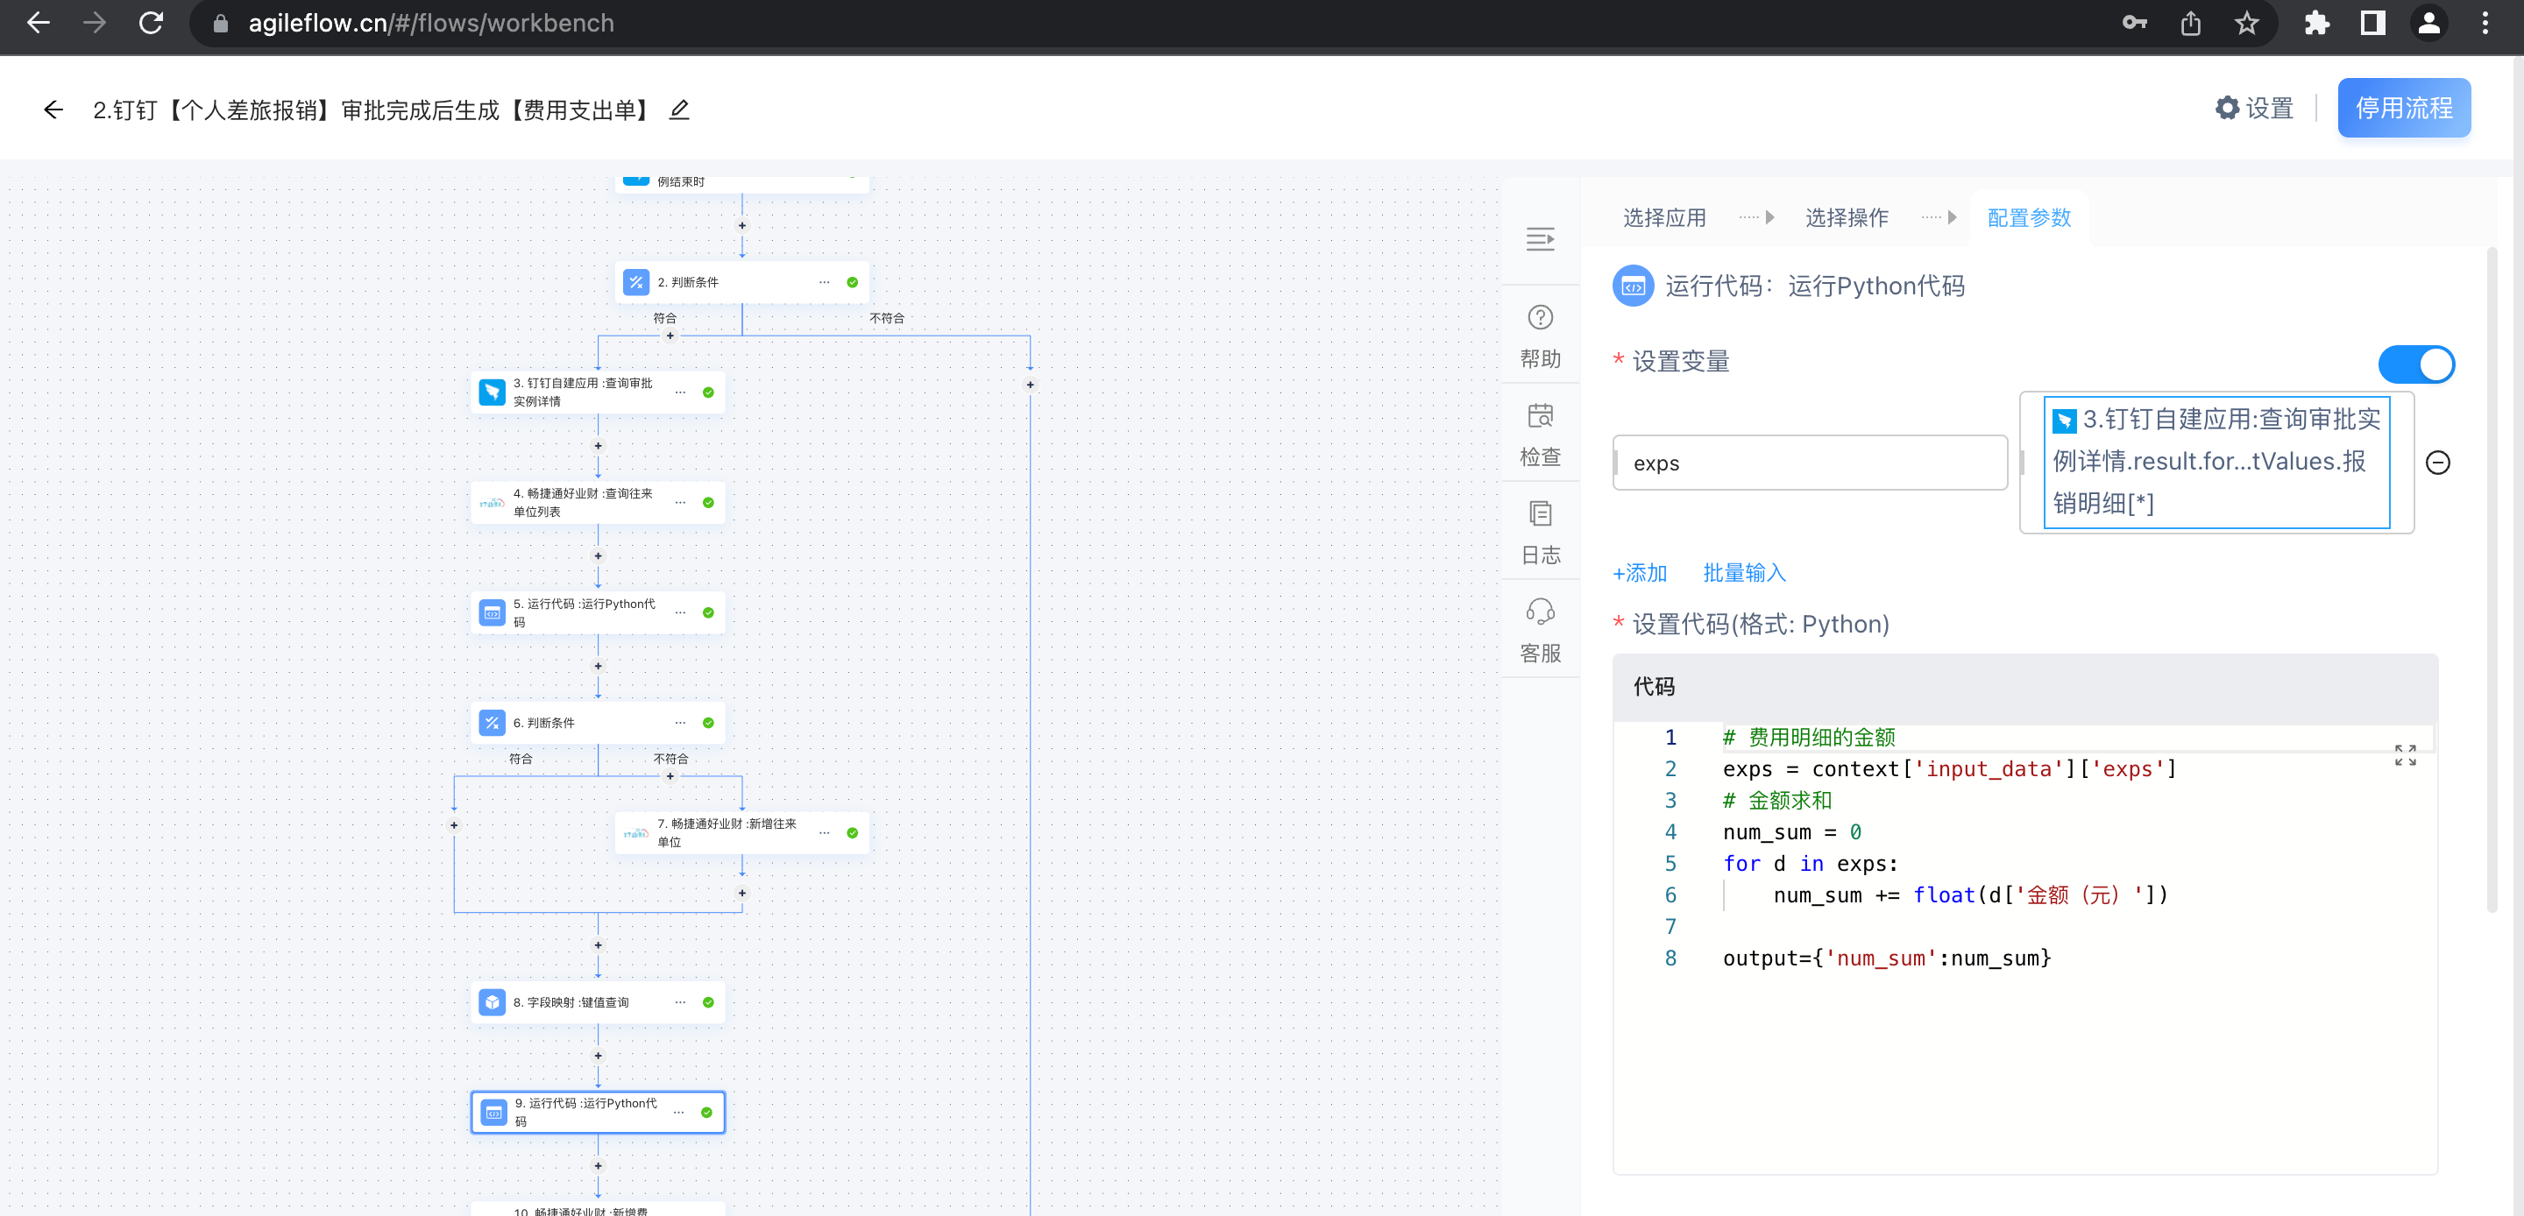Open more options on node 9 运行代码
Viewport: 2524px width, 1216px height.
tap(678, 1112)
